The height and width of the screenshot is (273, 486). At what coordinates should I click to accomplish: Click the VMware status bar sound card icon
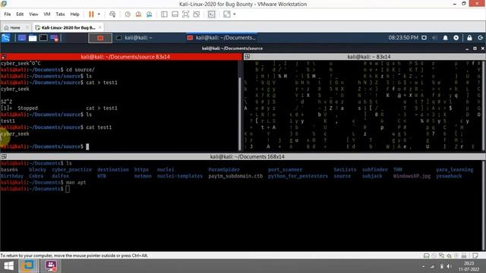(449, 256)
